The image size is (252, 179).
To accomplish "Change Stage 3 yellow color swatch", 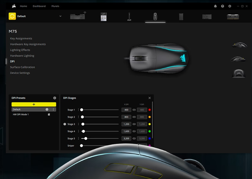I will [x=150, y=124].
